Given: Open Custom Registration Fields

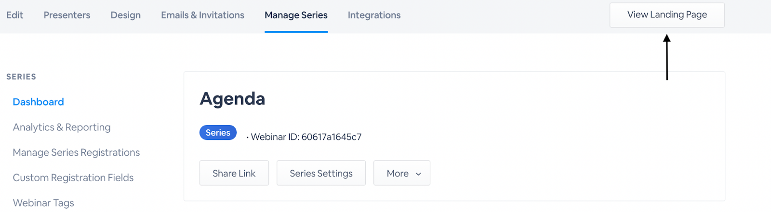Looking at the screenshot, I should tap(73, 177).
